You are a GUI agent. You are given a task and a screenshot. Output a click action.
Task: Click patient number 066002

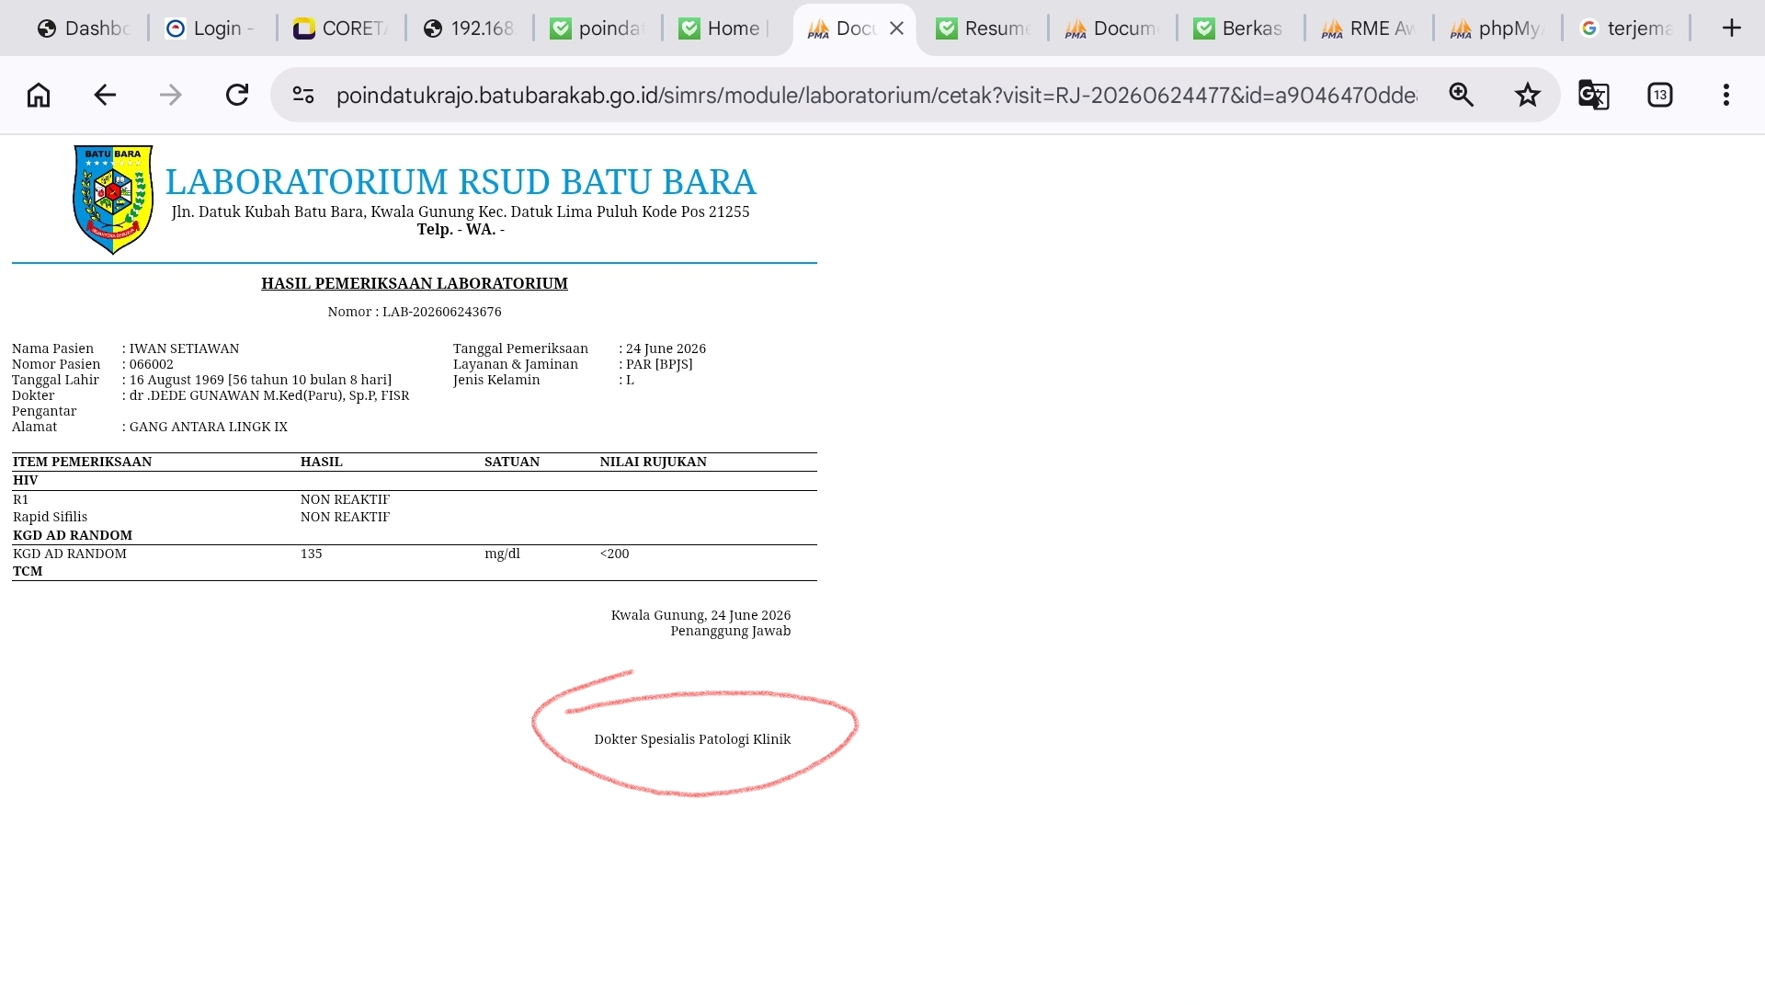click(x=152, y=364)
